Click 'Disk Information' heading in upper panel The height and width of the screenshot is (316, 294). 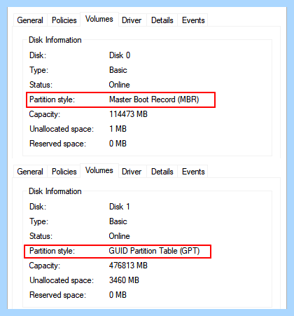pyautogui.click(x=55, y=40)
